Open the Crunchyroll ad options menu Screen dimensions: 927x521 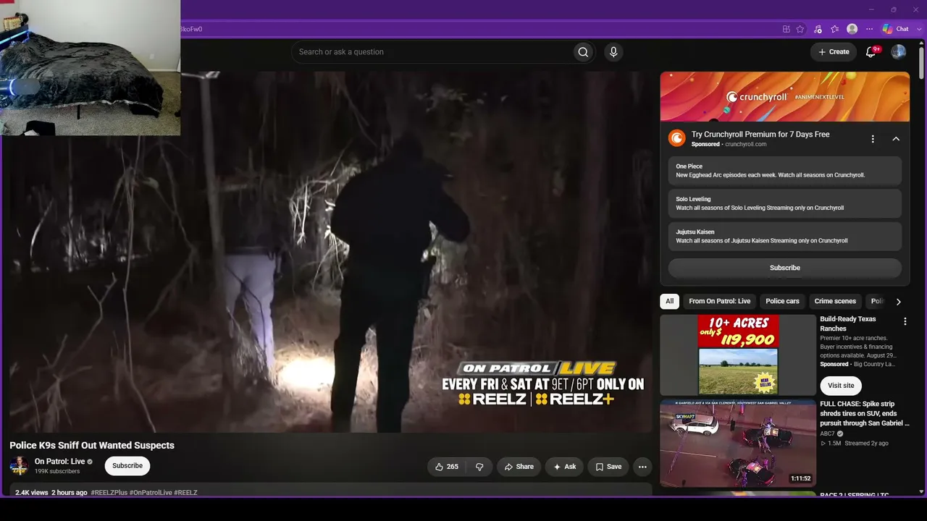coord(873,139)
